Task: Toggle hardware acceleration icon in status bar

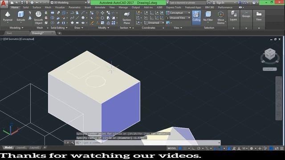Action: (x=271, y=148)
